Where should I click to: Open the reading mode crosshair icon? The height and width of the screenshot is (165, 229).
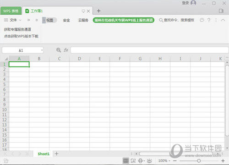(x=141, y=161)
